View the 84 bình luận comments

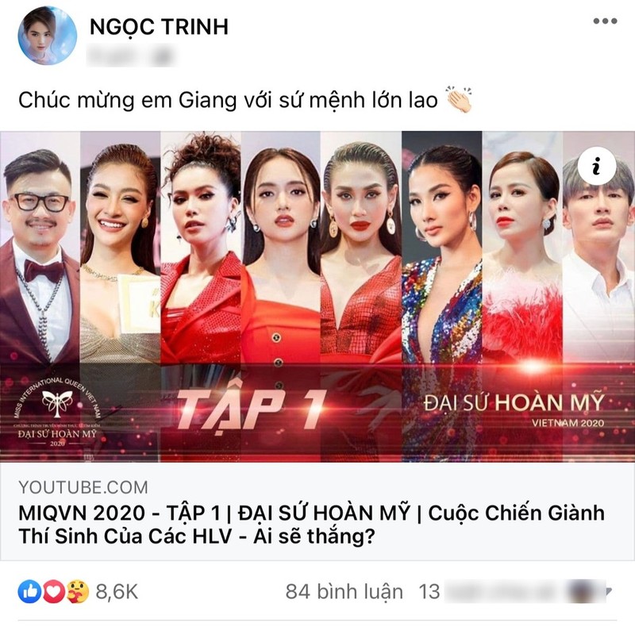(344, 592)
